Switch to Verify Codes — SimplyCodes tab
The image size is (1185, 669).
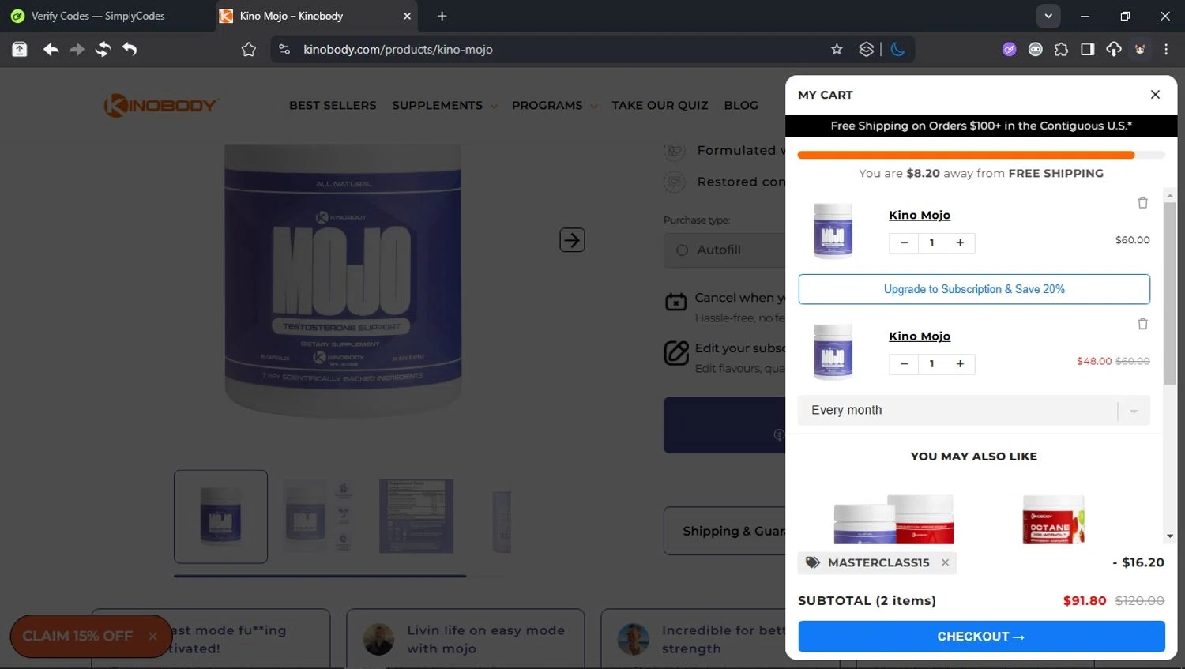(98, 16)
